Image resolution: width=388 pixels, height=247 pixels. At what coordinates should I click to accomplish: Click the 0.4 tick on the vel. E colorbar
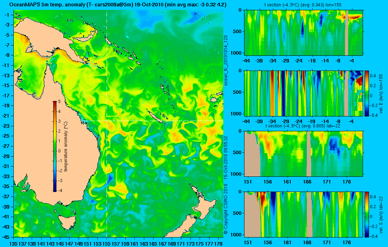(373, 76)
